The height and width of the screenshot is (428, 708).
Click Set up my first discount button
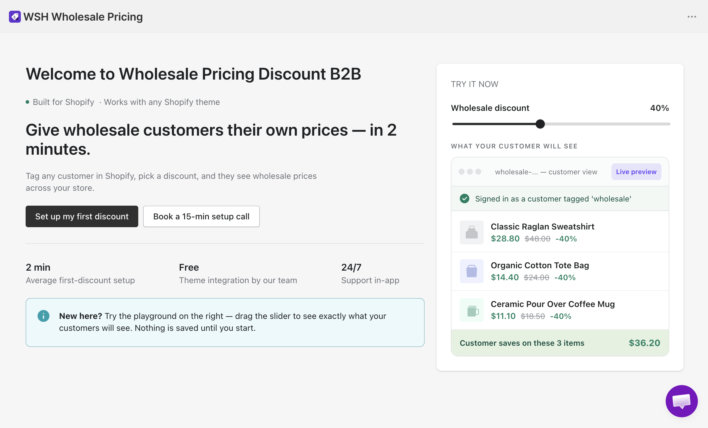coord(82,216)
